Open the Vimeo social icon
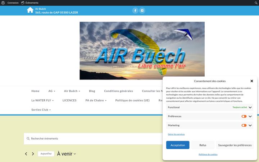 (x=142, y=10)
